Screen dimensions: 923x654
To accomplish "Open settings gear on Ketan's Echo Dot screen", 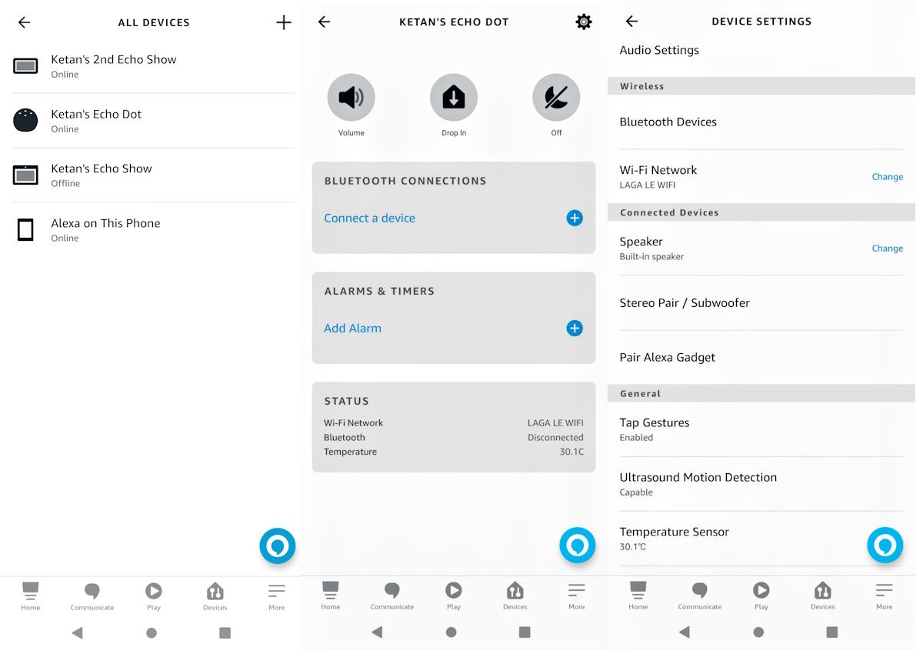I will 584,22.
